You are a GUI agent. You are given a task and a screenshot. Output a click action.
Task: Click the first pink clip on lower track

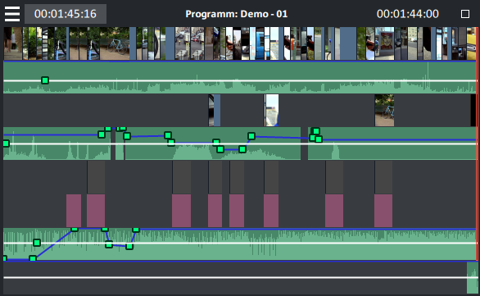click(x=74, y=211)
